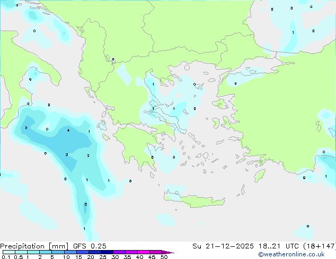Click the 'Precipitation [mm]' title text
Viewport: 336px width, 259px height.
click(x=34, y=246)
